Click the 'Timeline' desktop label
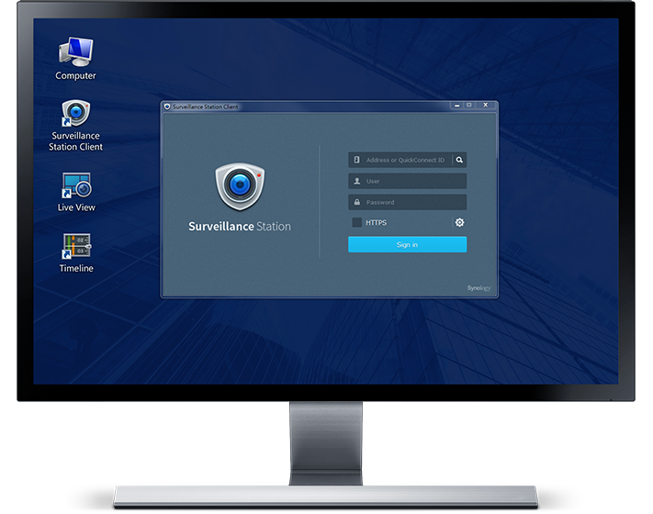 click(76, 268)
